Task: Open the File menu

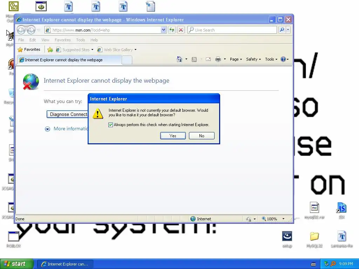Action: [21, 40]
